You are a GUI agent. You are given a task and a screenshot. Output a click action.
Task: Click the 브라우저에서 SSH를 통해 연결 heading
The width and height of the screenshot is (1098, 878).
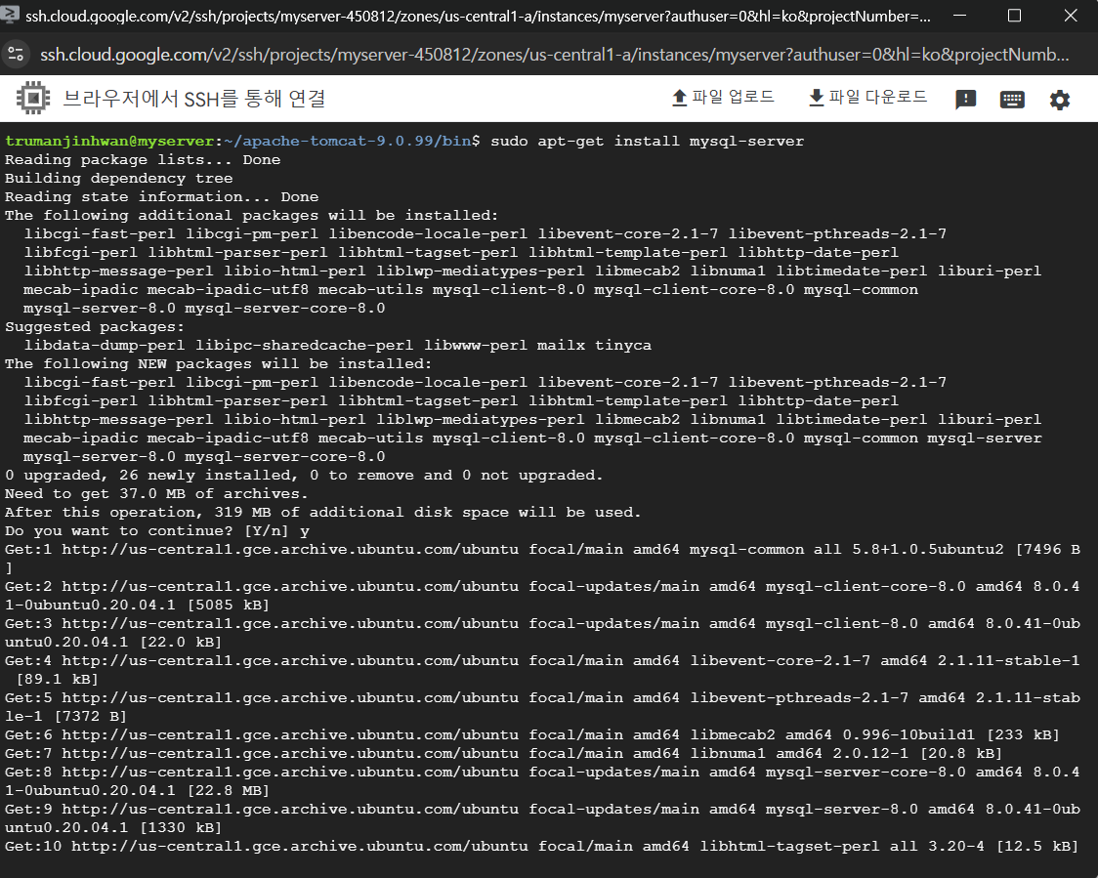(x=194, y=99)
